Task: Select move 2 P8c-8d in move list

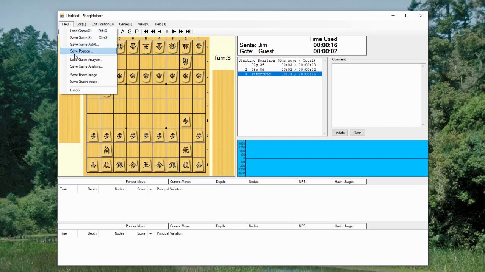Action: tap(280, 70)
